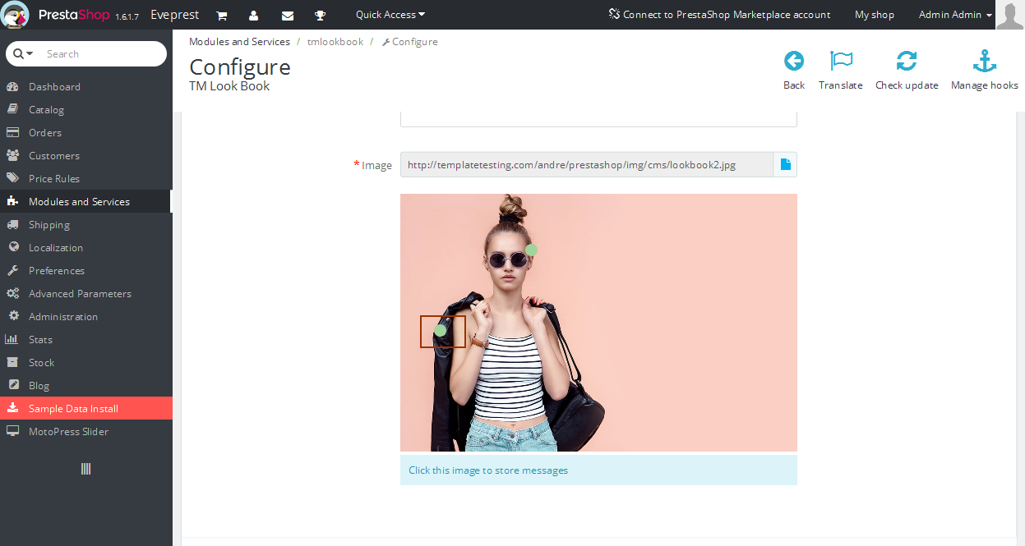Click the sidebar Search input field
Screen dimensions: 1025x546
coord(102,53)
